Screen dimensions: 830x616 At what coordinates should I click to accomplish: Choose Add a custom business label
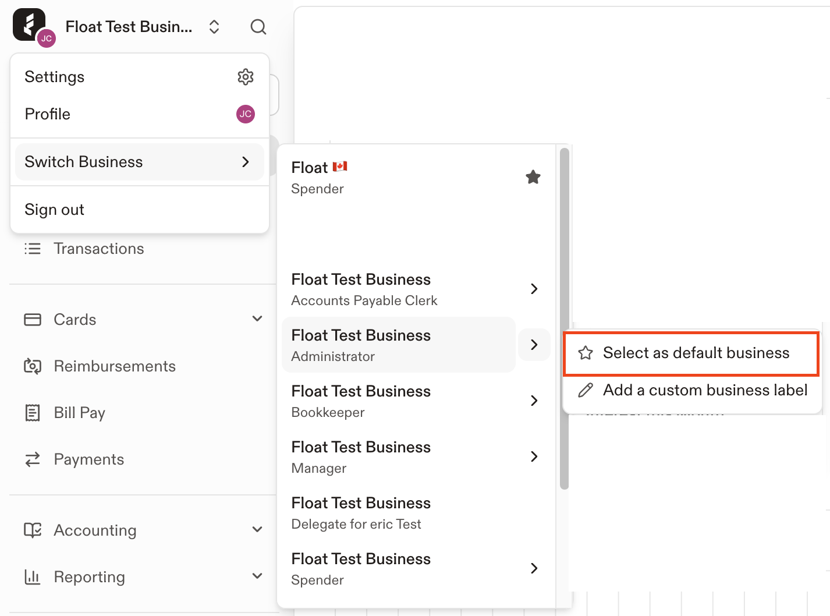pos(693,390)
